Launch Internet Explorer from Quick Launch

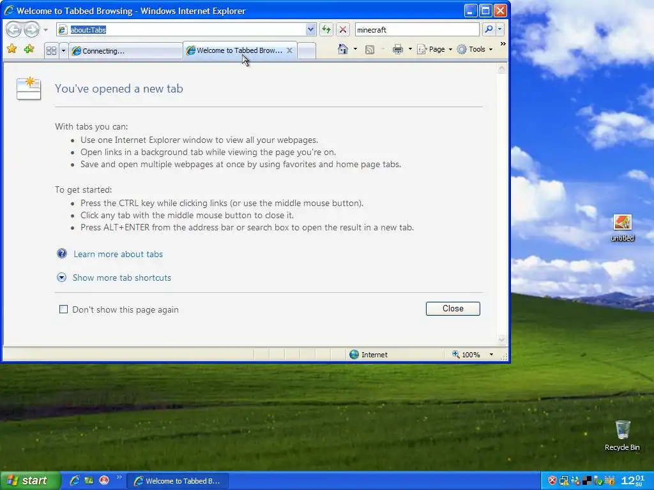[x=75, y=480]
